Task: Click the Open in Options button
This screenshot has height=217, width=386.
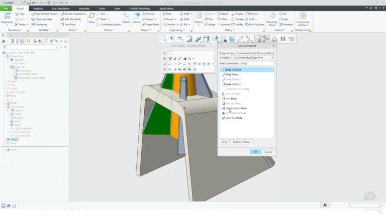Action: [x=241, y=142]
